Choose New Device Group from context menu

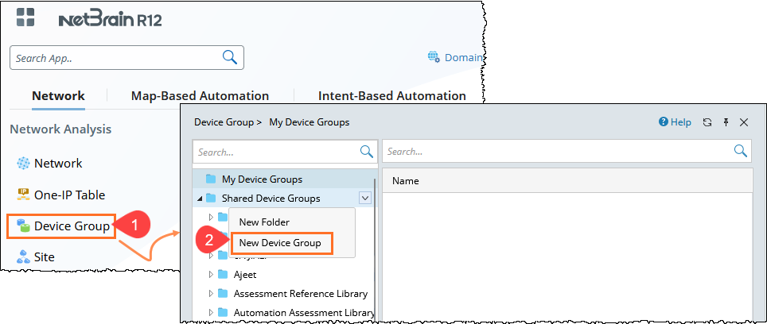[x=280, y=243]
